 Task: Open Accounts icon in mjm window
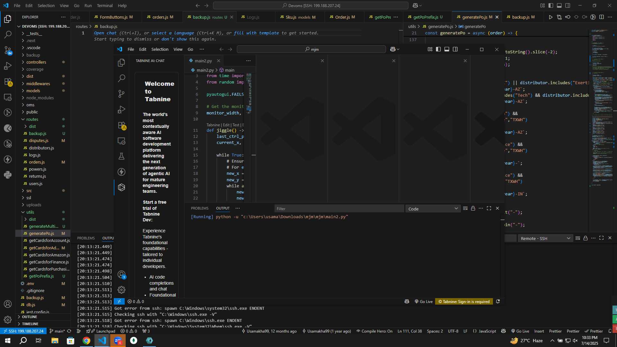tap(121, 275)
